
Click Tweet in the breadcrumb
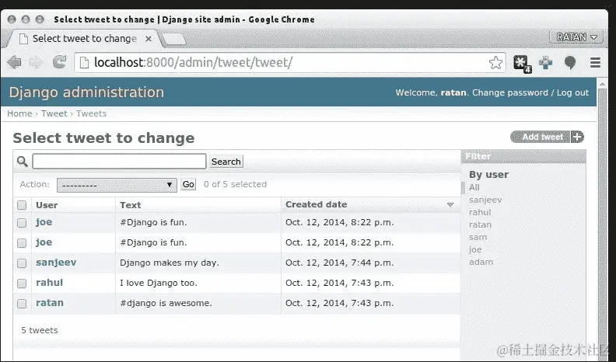click(x=54, y=113)
